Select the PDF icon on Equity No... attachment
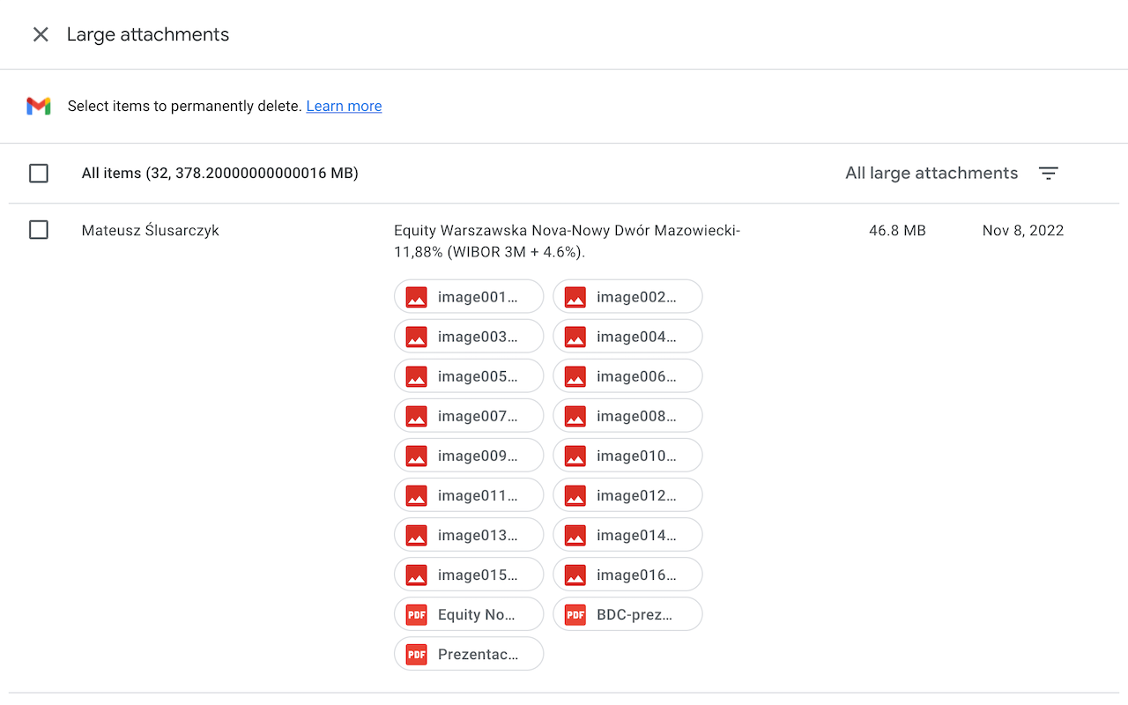The image size is (1128, 705). click(416, 614)
